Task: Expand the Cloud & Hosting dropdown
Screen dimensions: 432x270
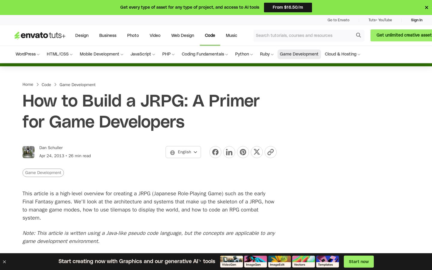Action: tap(343, 54)
